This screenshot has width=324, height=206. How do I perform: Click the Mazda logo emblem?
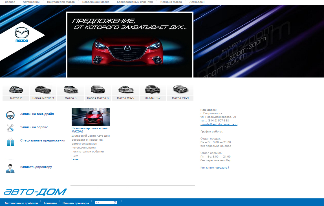(x=22, y=34)
